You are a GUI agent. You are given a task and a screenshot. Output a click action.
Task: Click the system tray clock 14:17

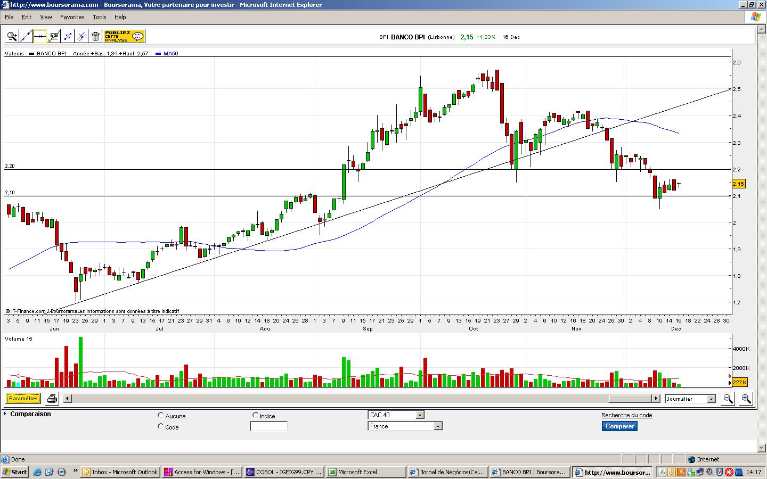pyautogui.click(x=754, y=472)
